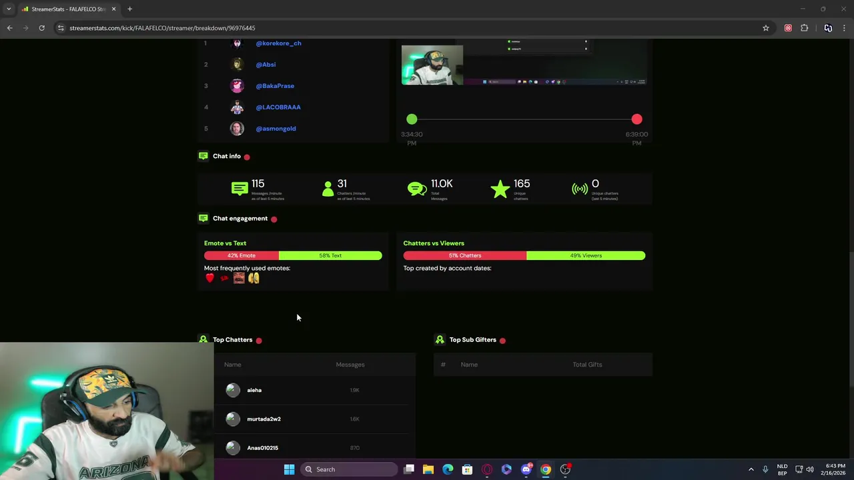Image resolution: width=854 pixels, height=480 pixels.
Task: Click the total messages bubbles icon
Action: pos(417,189)
